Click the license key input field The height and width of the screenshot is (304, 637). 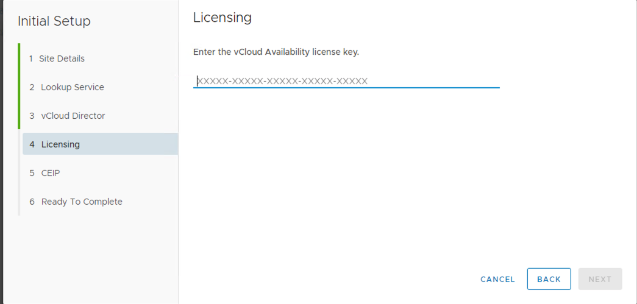346,81
